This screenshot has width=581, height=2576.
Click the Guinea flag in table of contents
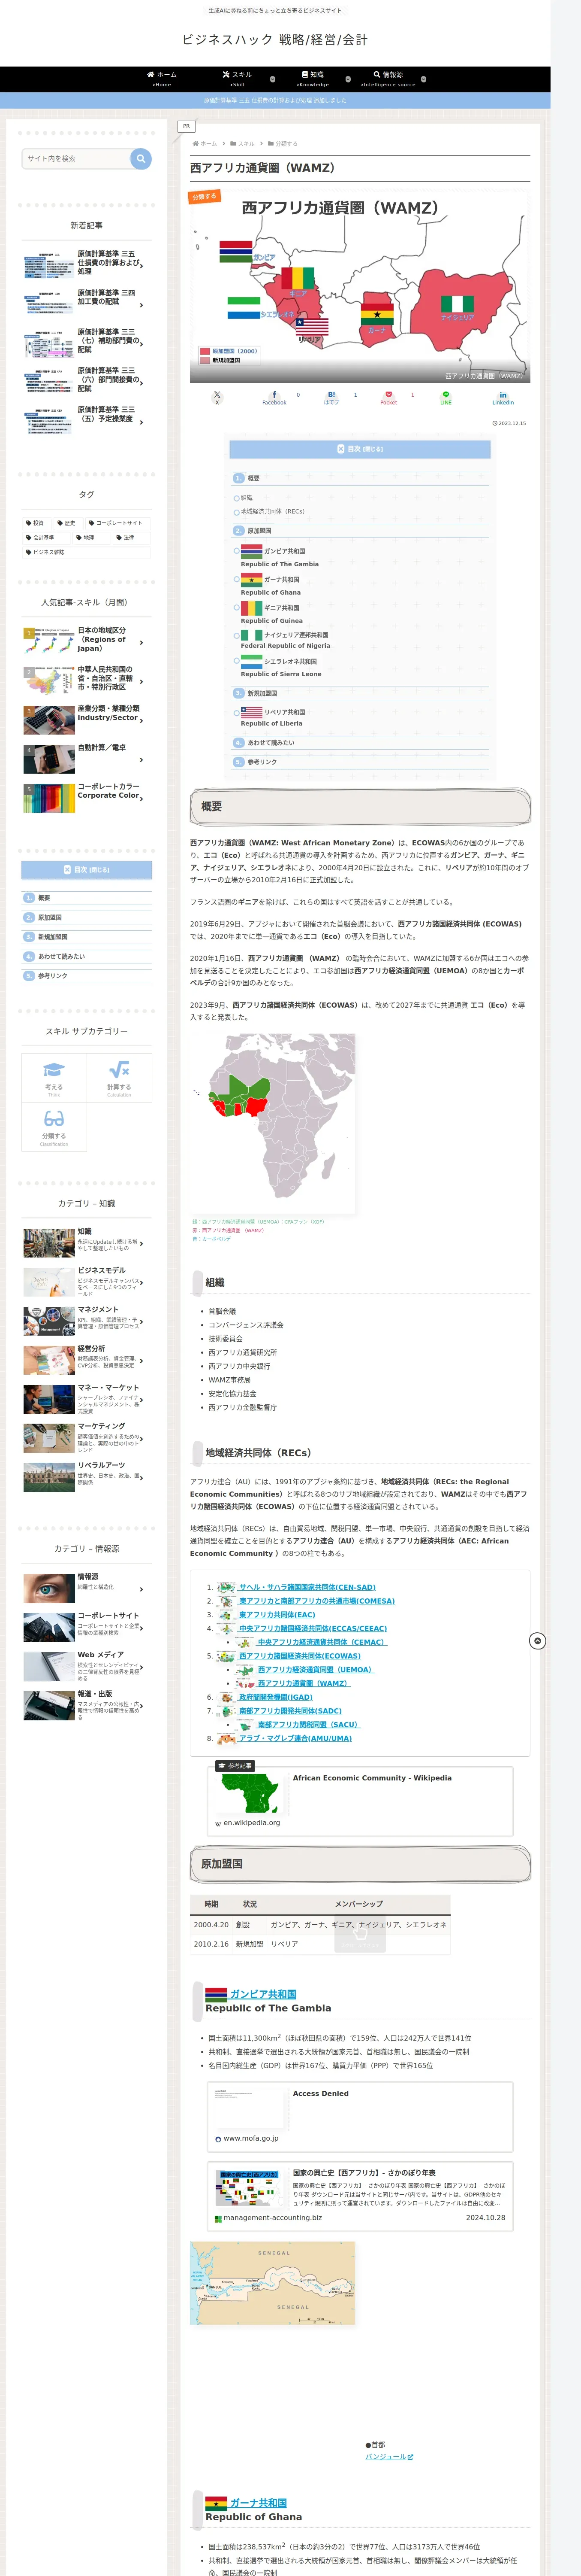click(252, 607)
